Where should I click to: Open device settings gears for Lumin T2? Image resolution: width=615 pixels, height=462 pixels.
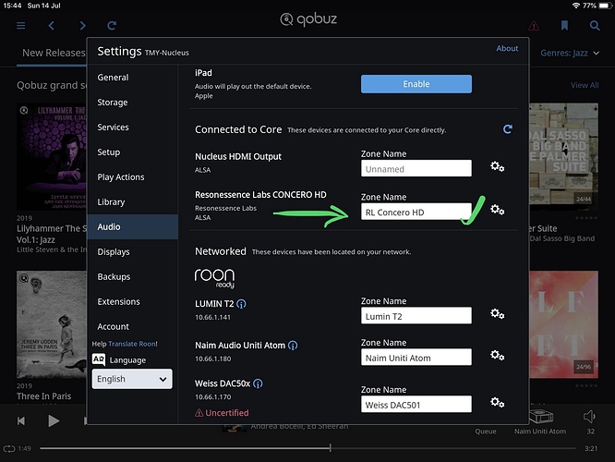click(498, 313)
